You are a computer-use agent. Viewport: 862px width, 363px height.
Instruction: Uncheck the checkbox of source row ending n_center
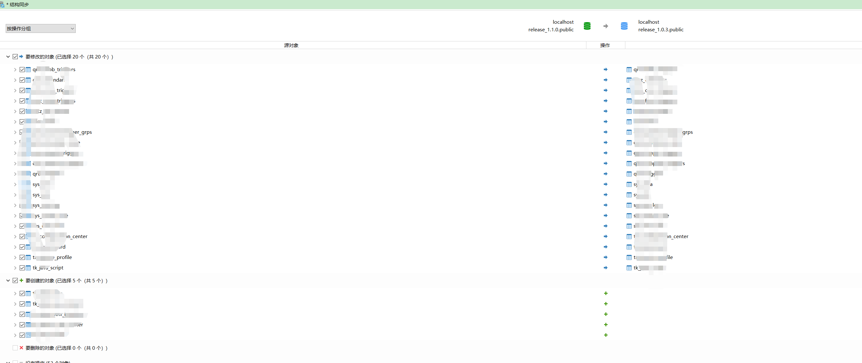coord(22,237)
